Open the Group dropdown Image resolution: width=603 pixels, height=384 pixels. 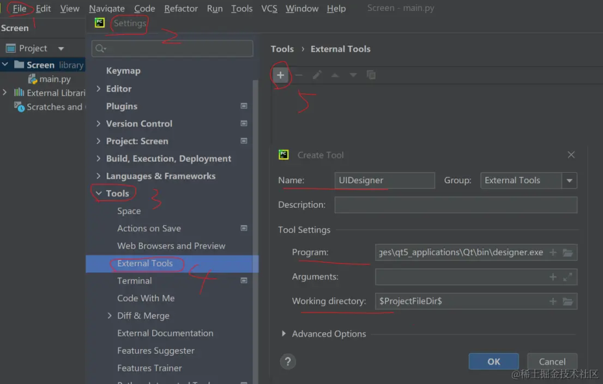(569, 181)
